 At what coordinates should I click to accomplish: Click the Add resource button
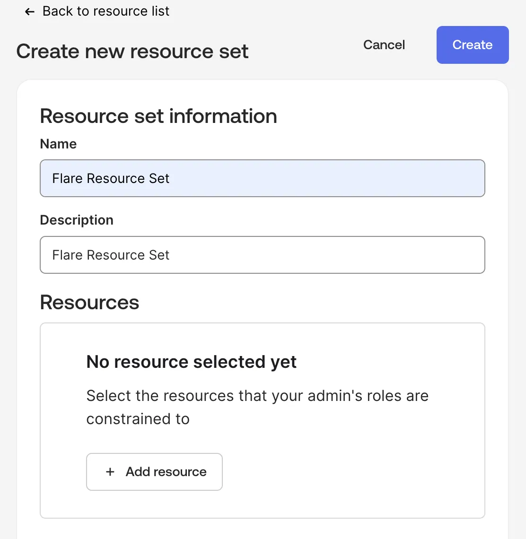(x=154, y=472)
